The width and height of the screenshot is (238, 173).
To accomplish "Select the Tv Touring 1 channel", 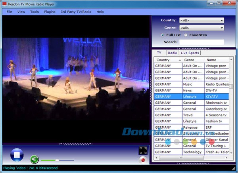I will point(192,146).
